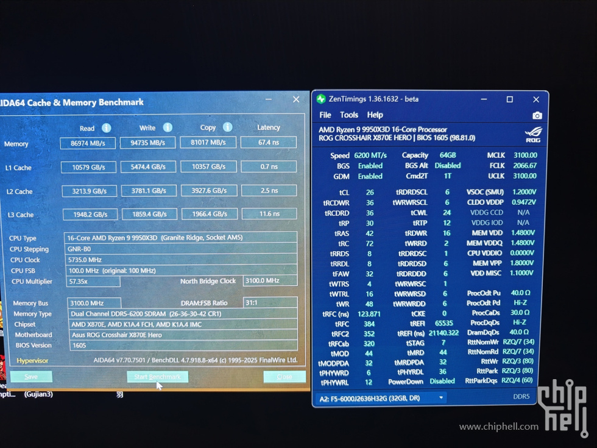Click the BIOS Version 1605 field
Screen dimensions: 597x448
pyautogui.click(x=182, y=345)
